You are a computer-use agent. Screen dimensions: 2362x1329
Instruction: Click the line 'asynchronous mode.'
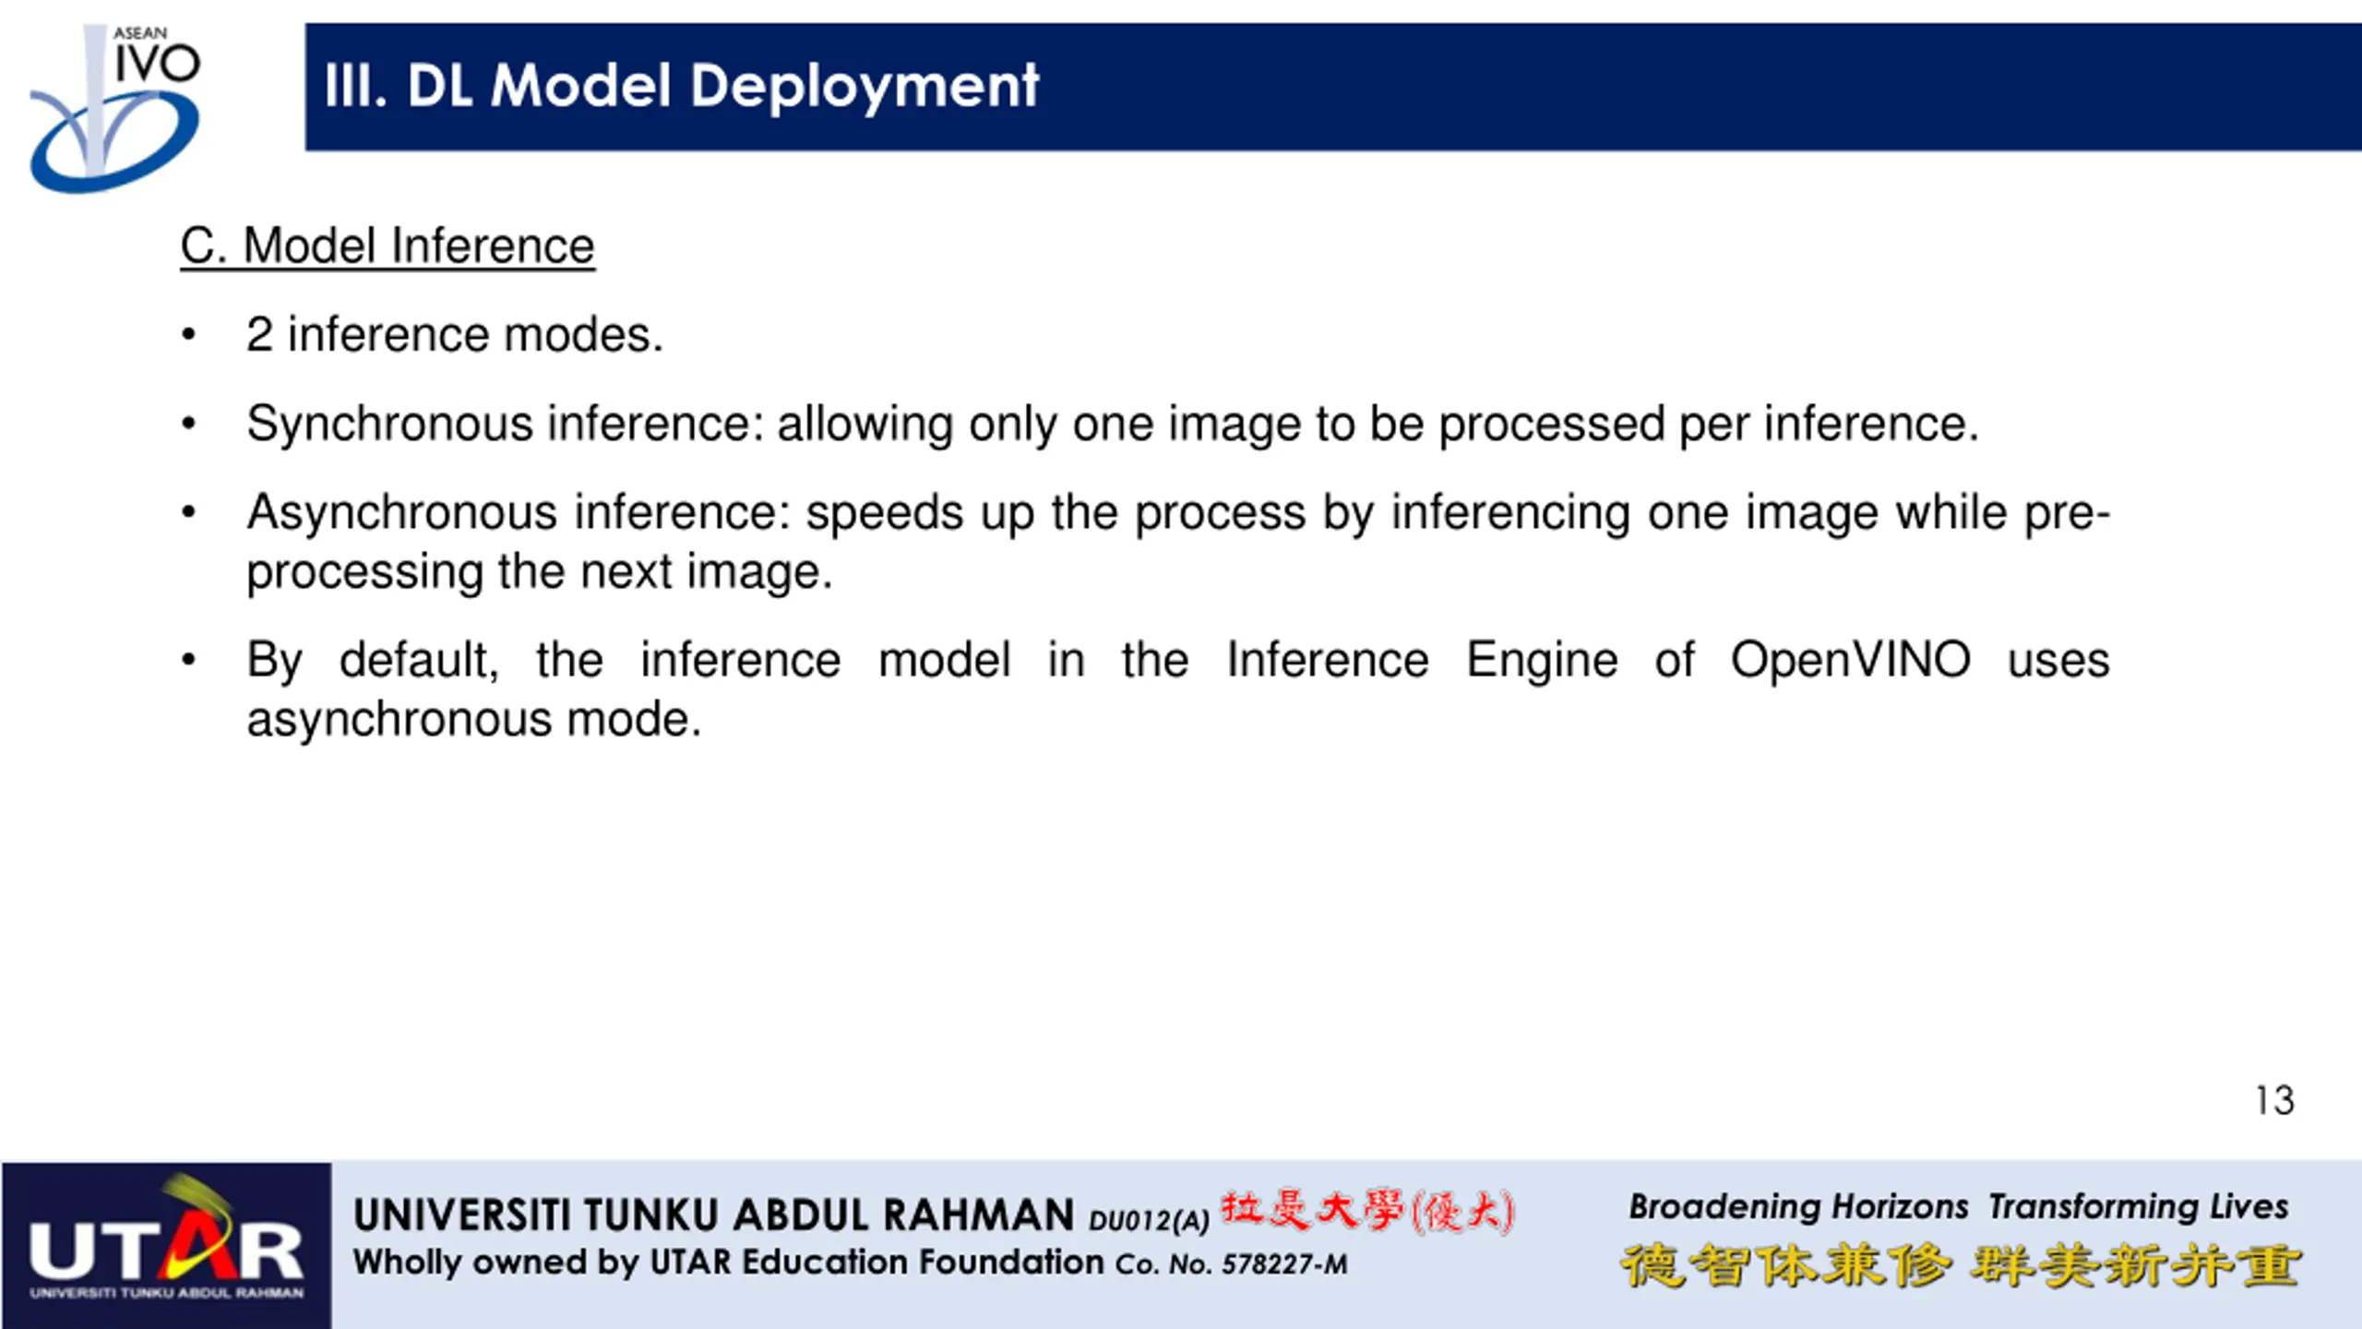click(x=474, y=720)
